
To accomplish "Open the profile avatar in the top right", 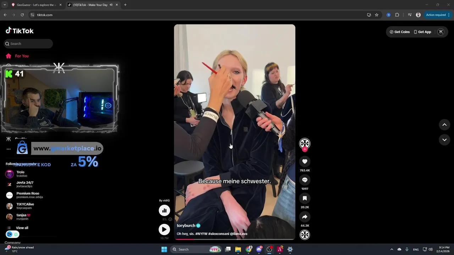I will click(x=441, y=32).
